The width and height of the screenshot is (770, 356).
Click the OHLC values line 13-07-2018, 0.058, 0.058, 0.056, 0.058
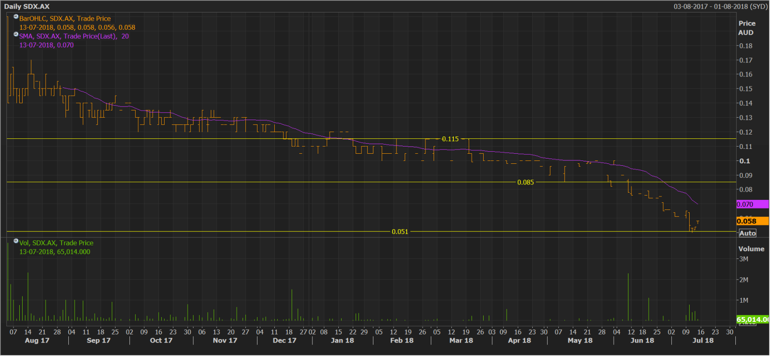pyautogui.click(x=77, y=27)
